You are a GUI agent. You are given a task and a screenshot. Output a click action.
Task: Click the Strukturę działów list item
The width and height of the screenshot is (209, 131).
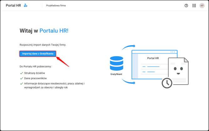(35, 73)
